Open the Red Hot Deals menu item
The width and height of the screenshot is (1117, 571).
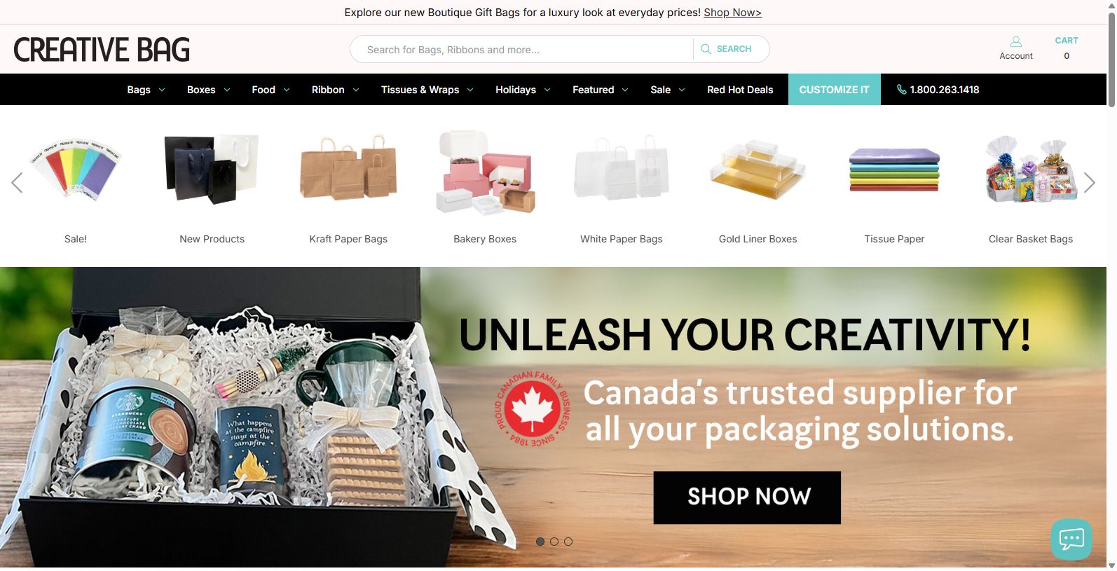pos(740,90)
